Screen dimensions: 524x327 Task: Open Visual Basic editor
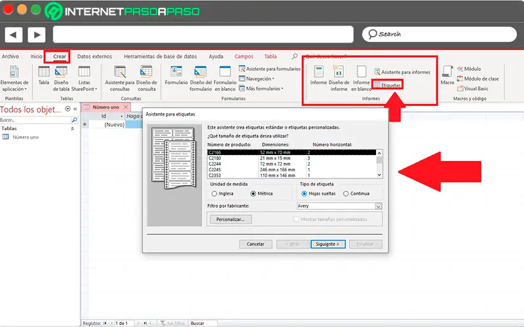click(472, 88)
